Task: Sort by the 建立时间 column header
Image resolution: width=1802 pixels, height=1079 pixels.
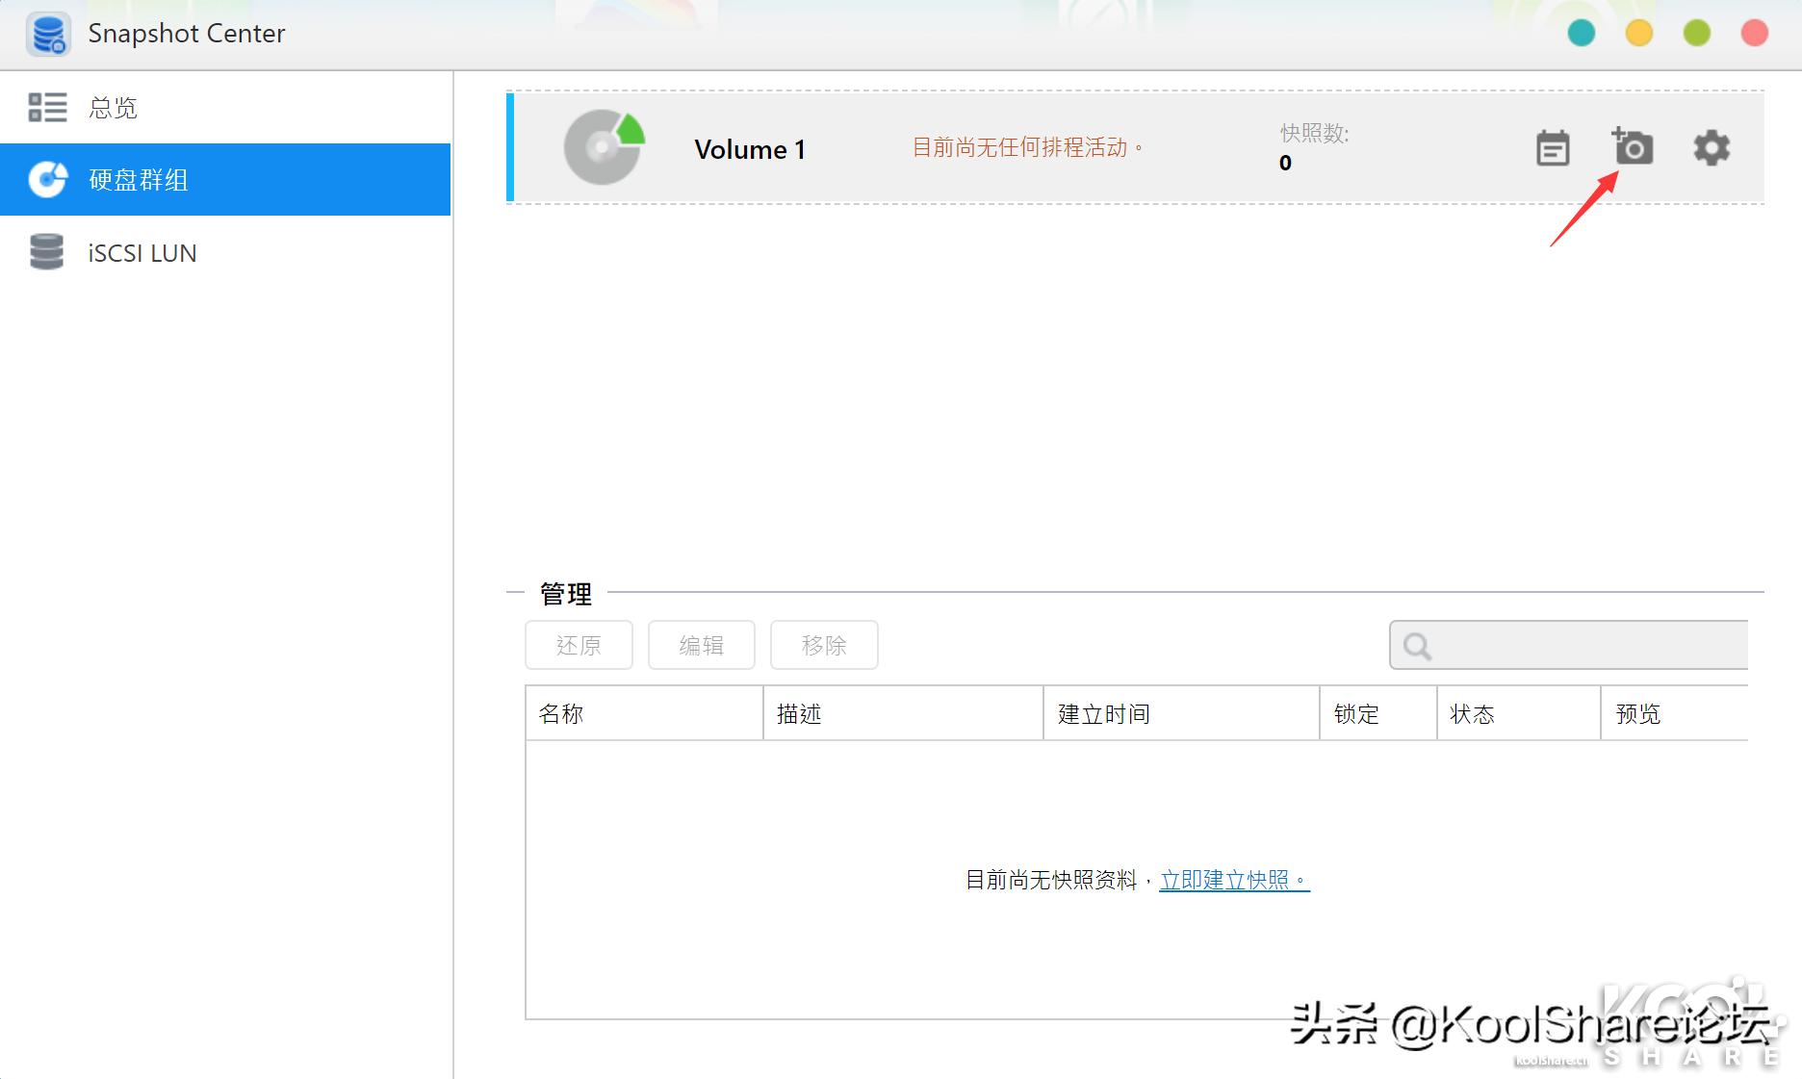Action: tap(1101, 713)
